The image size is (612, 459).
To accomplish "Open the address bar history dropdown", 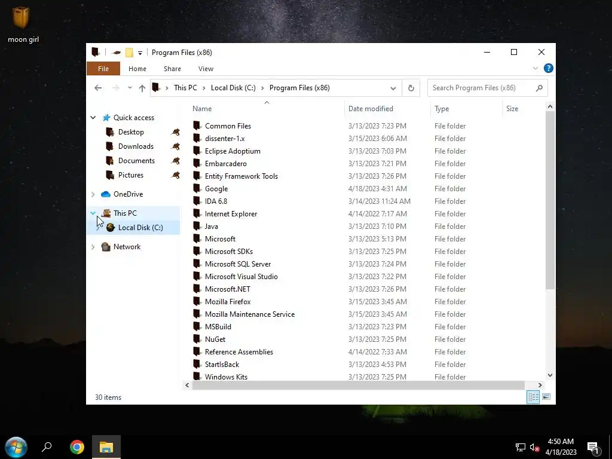I will [393, 88].
